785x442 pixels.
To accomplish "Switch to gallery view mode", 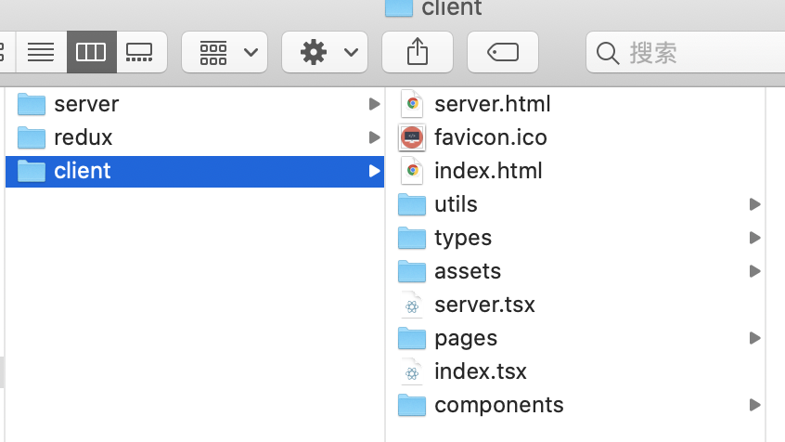I will pyautogui.click(x=140, y=52).
